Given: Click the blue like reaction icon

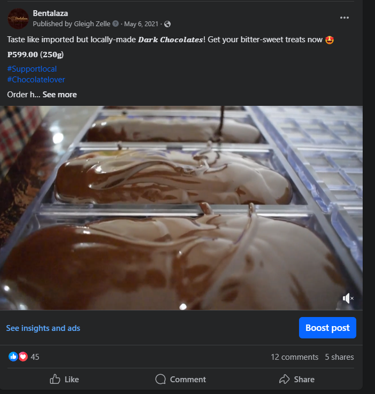Looking at the screenshot, I should point(13,357).
